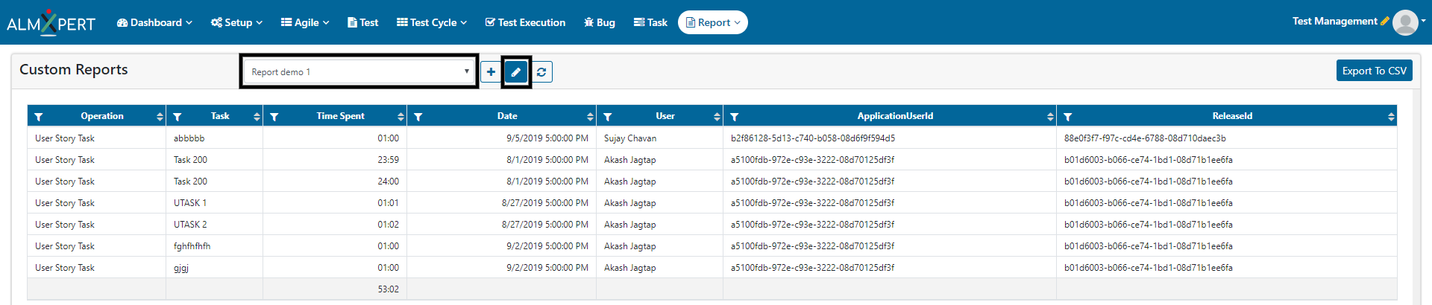
Task: Open the Test Execution menu item
Action: [525, 22]
